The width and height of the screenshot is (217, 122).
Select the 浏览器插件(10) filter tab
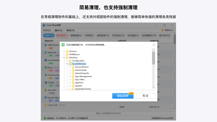[149, 36]
